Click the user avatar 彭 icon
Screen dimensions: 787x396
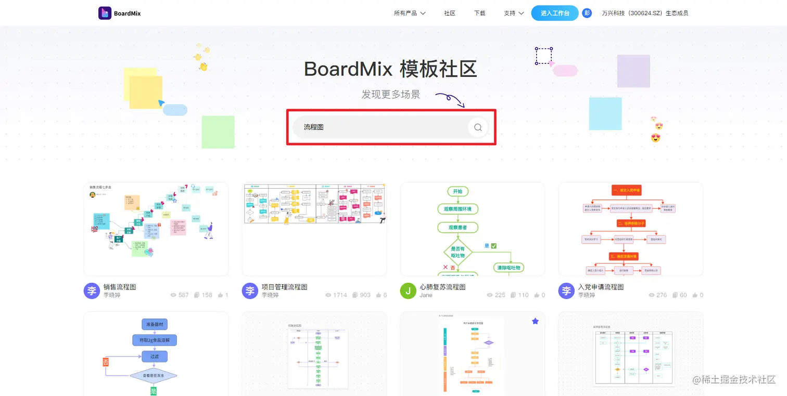(x=587, y=13)
